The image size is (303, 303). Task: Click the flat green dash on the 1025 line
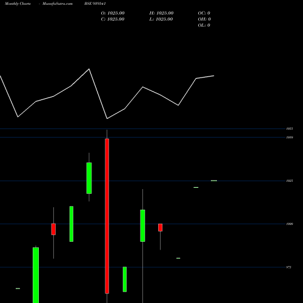pos(214,181)
